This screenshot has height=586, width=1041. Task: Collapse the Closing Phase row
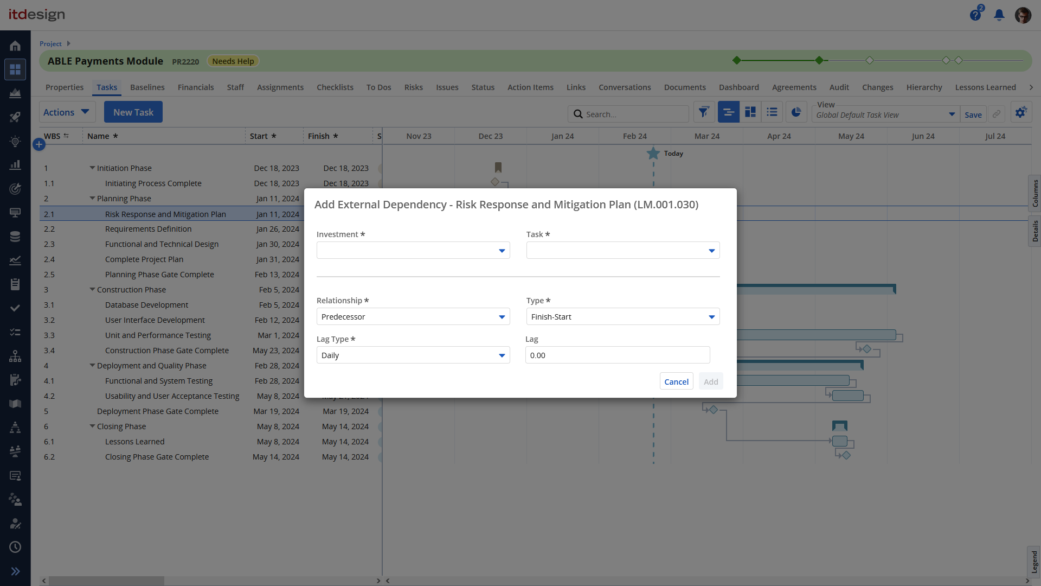coord(92,426)
